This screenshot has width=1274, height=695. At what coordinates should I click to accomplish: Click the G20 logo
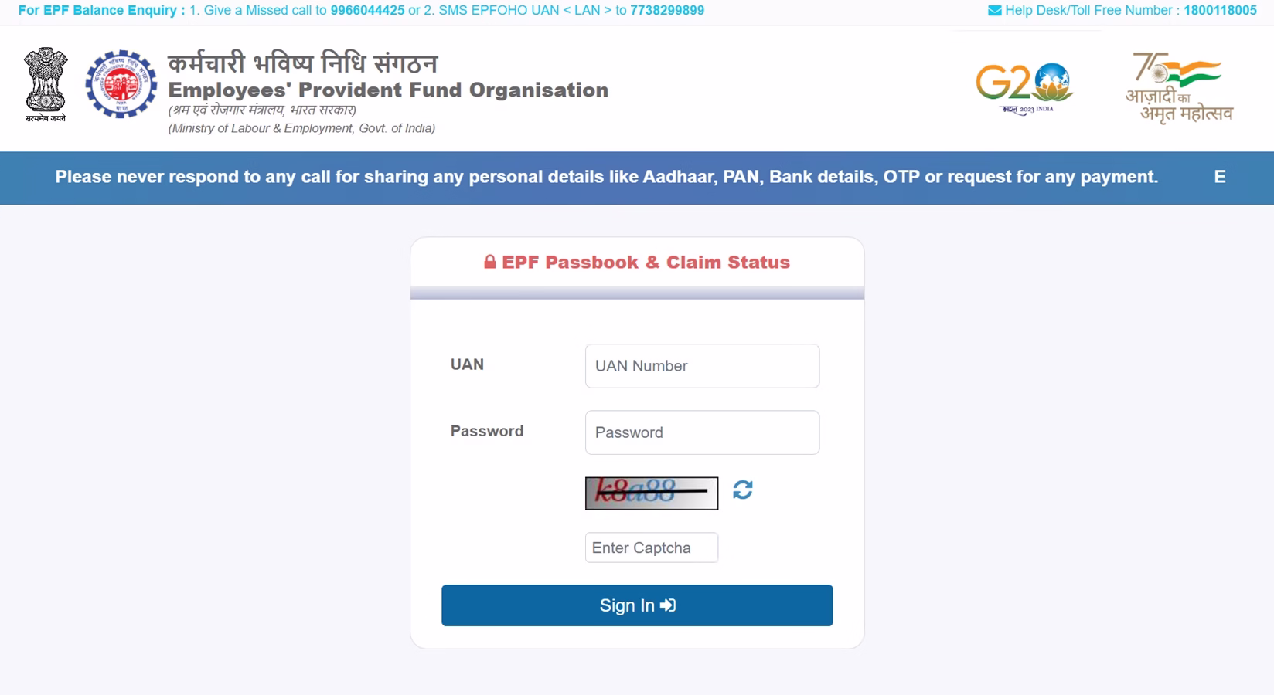pyautogui.click(x=1022, y=85)
